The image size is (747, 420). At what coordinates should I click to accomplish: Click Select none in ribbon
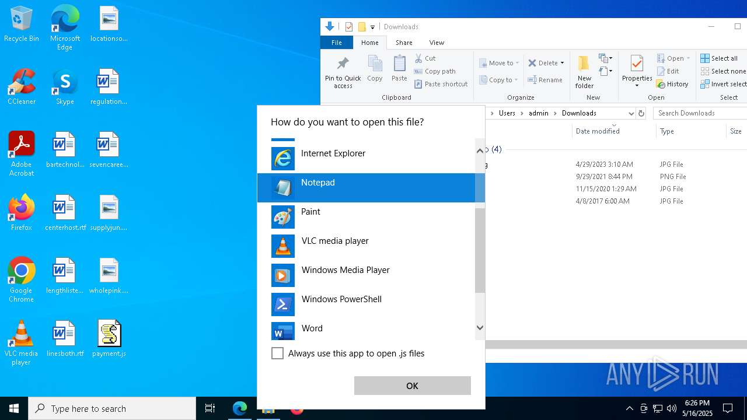coord(723,71)
